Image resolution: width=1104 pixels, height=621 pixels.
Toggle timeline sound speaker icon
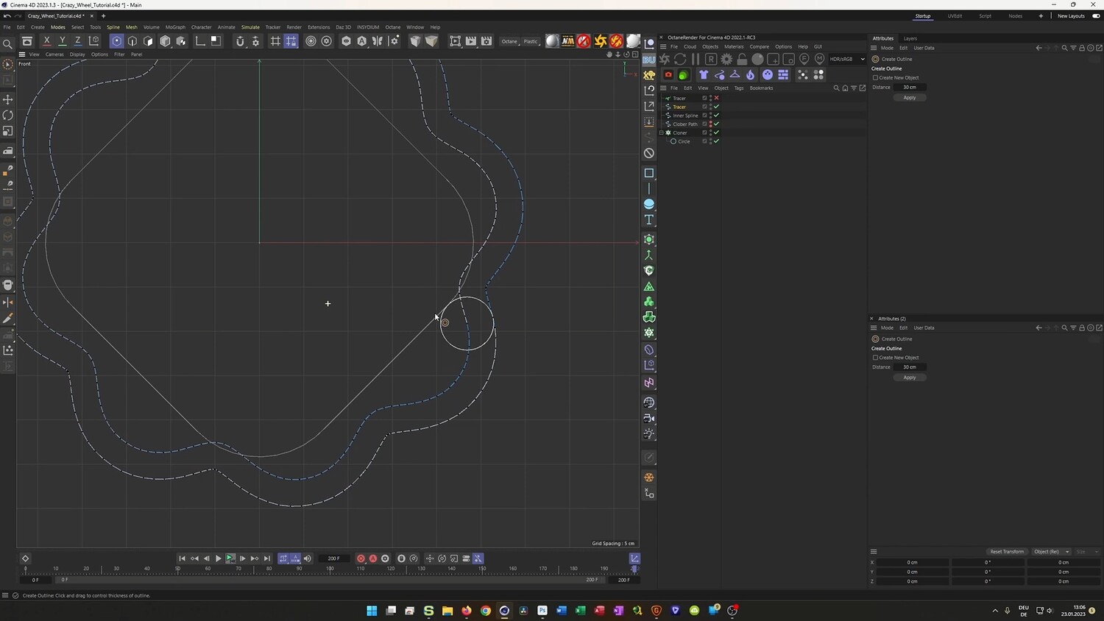[x=308, y=558]
